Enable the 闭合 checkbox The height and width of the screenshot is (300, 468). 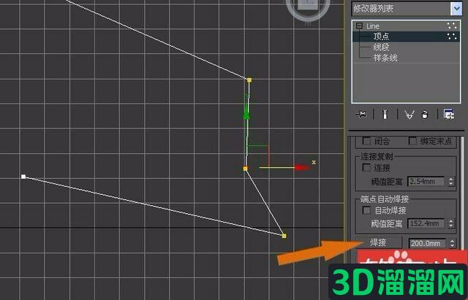(x=366, y=141)
